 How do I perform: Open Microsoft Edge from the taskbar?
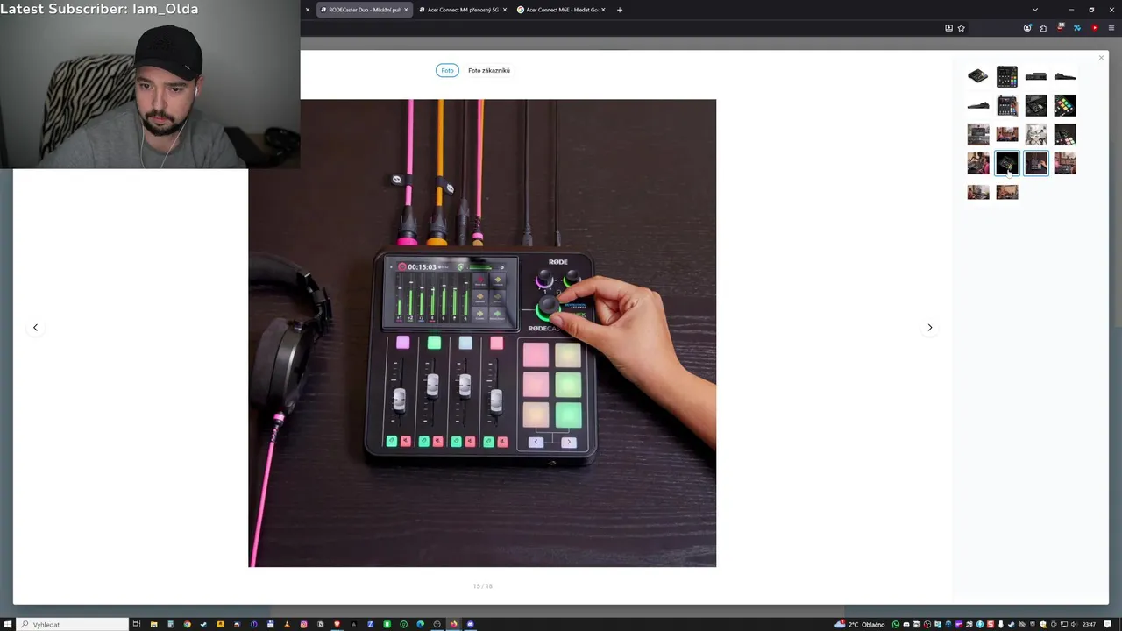[x=420, y=624]
